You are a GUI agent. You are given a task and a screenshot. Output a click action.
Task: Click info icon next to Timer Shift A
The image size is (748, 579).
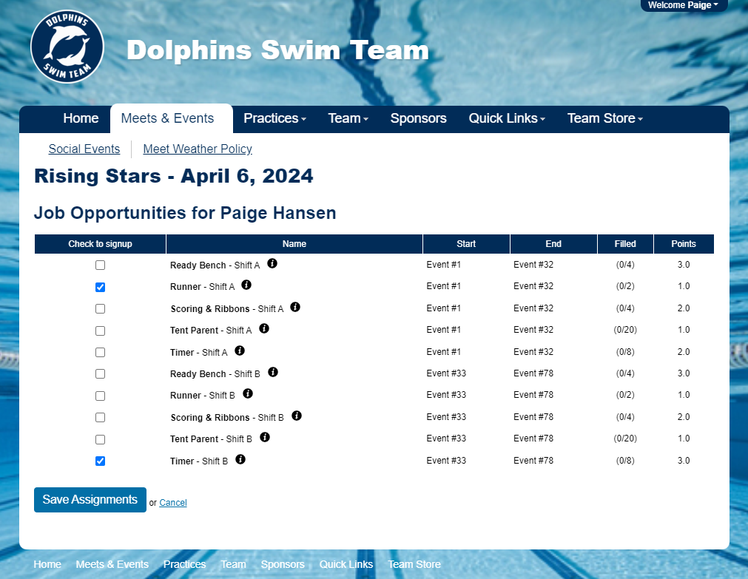240,351
